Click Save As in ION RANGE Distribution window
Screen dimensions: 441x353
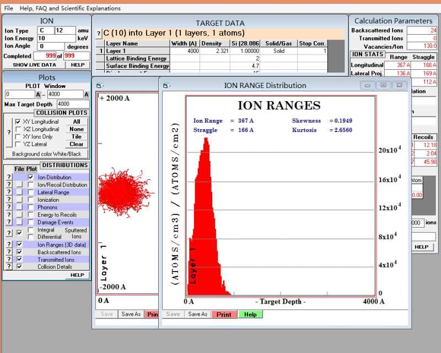(197, 315)
